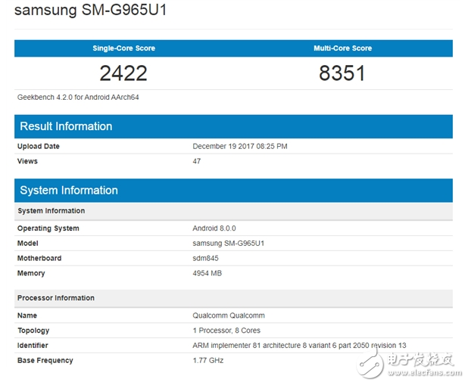Select the Memory value 4954 MB
This screenshot has height=385, width=468.
(209, 273)
